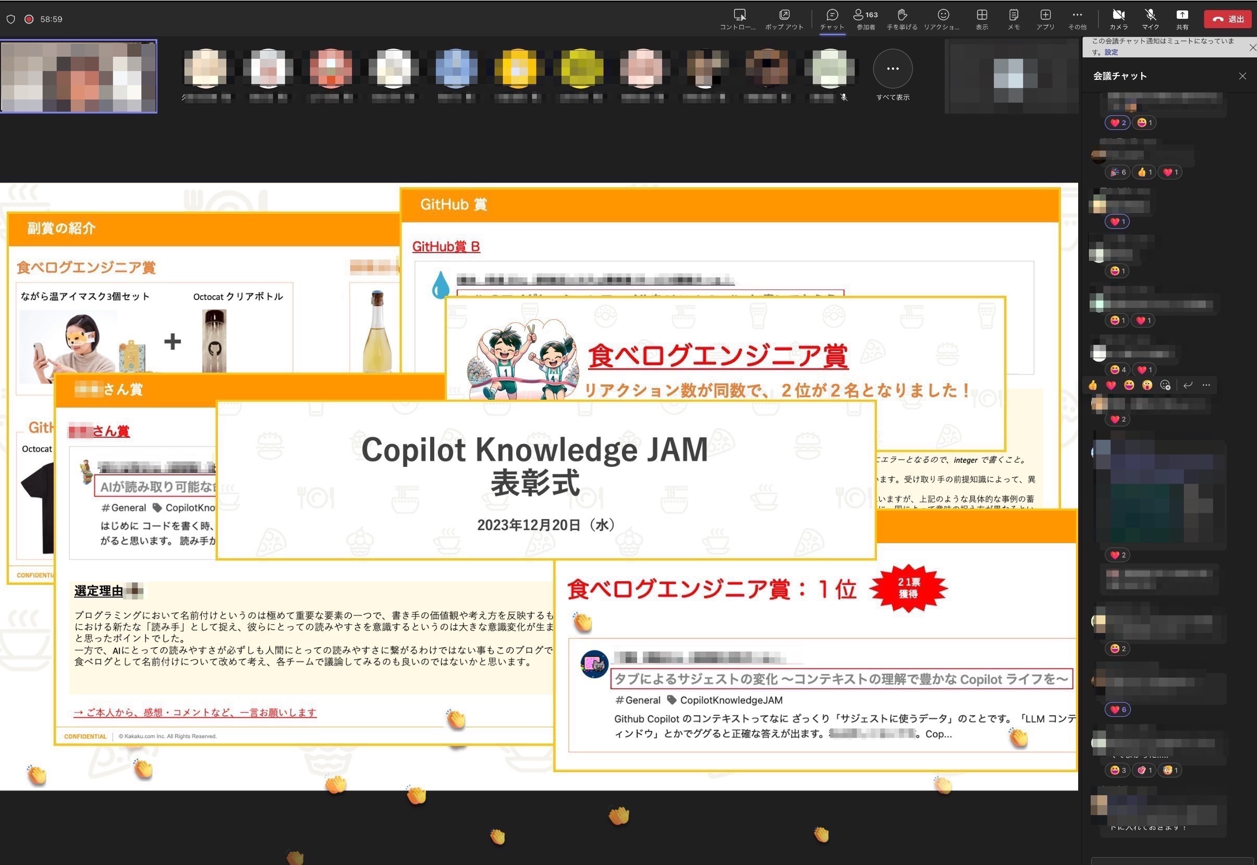Click the laughing reaction pill showing 2
This screenshot has height=865, width=1257.
pos(1117,649)
